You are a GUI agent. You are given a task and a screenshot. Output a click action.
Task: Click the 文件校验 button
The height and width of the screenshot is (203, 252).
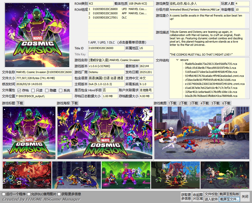[x=211, y=194]
